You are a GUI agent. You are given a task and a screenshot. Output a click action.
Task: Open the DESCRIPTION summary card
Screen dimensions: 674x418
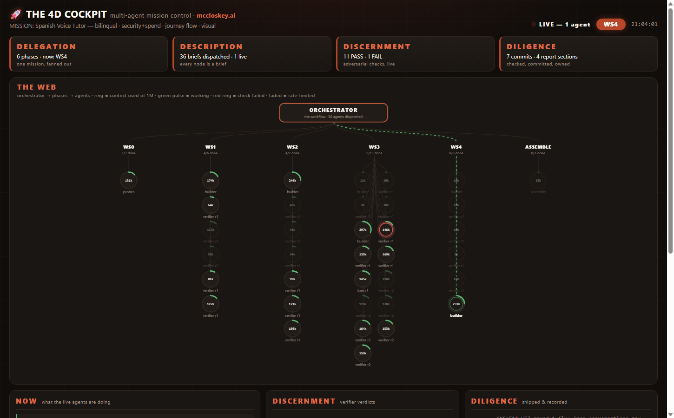(x=252, y=54)
